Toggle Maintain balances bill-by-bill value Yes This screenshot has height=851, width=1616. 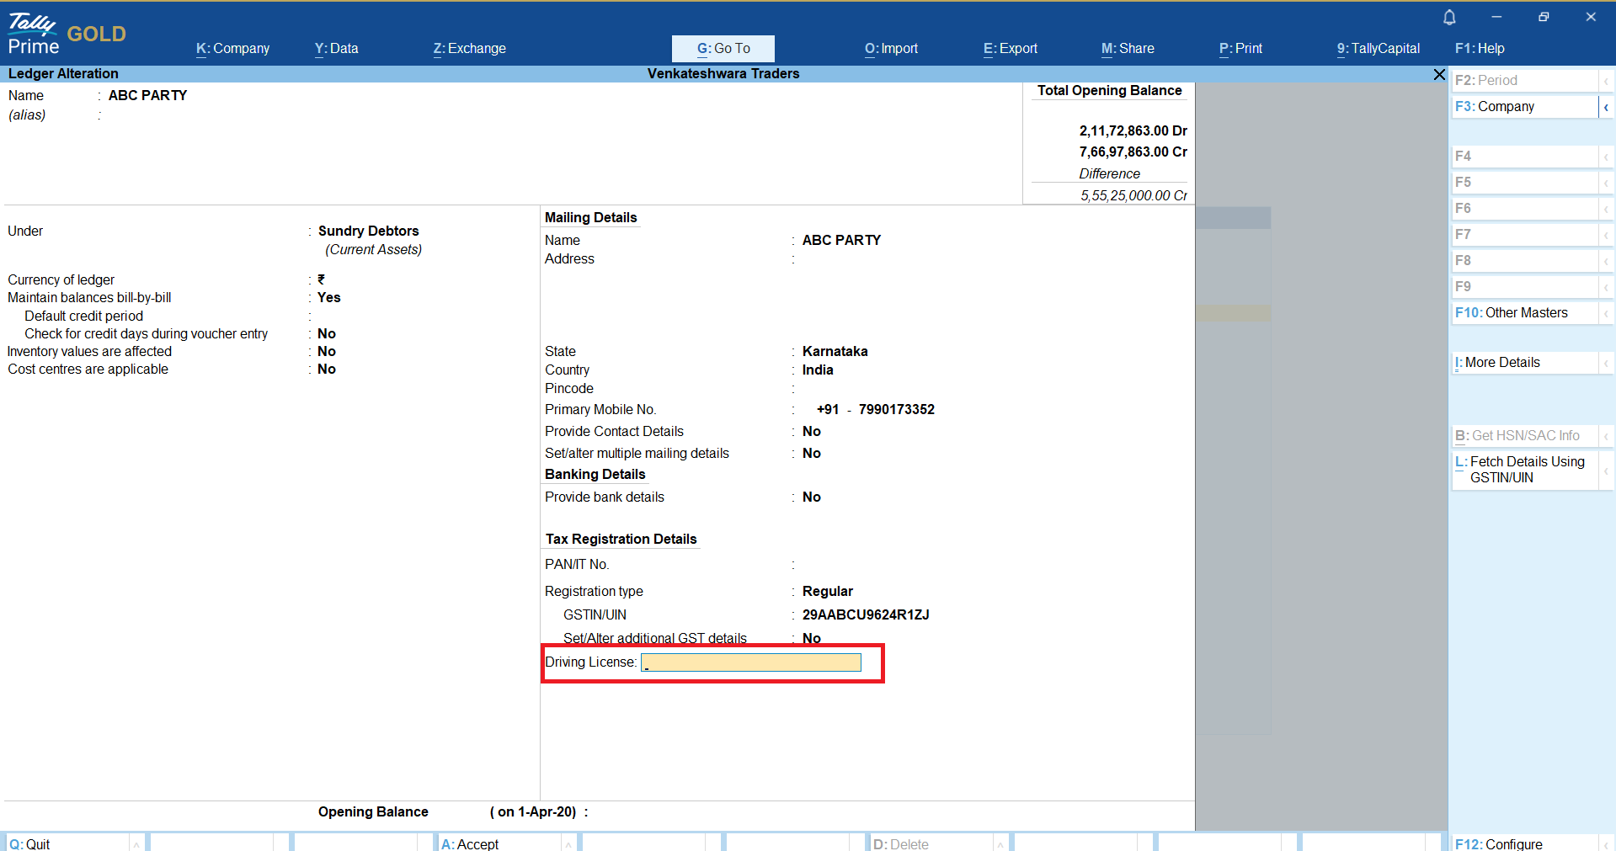point(328,298)
